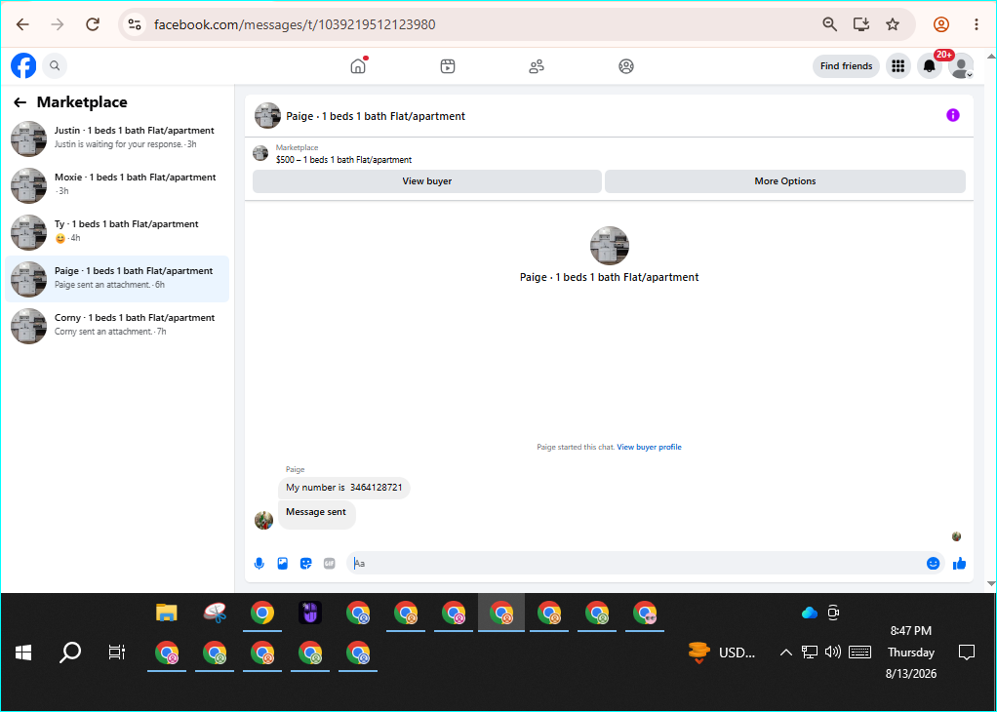997x712 pixels.
Task: Click the voice clip microphone icon
Action: pos(259,563)
